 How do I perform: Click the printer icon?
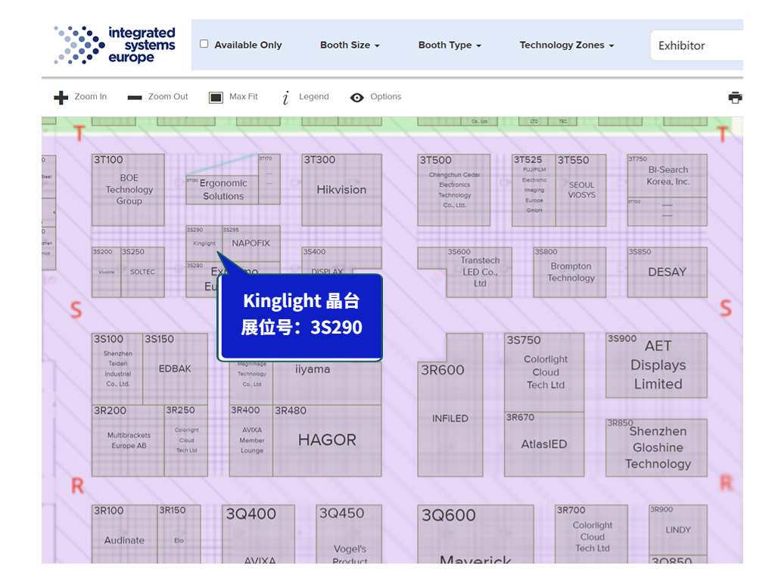[734, 98]
